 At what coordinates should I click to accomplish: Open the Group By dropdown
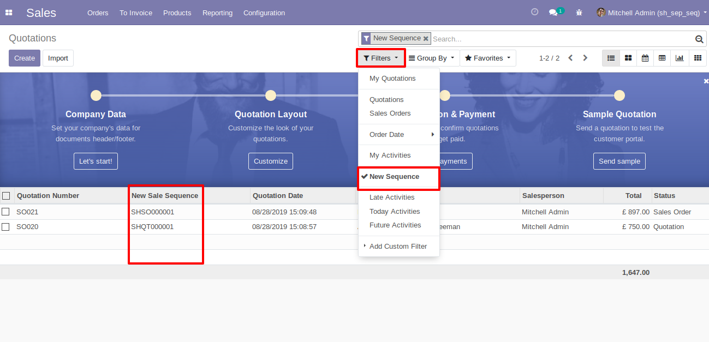(432, 58)
